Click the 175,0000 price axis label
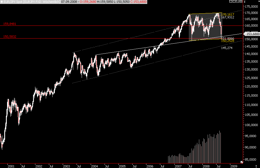 (x=251, y=7)
